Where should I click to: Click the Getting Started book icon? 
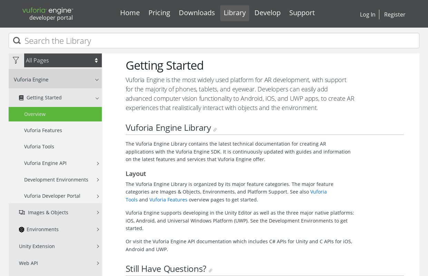point(21,98)
